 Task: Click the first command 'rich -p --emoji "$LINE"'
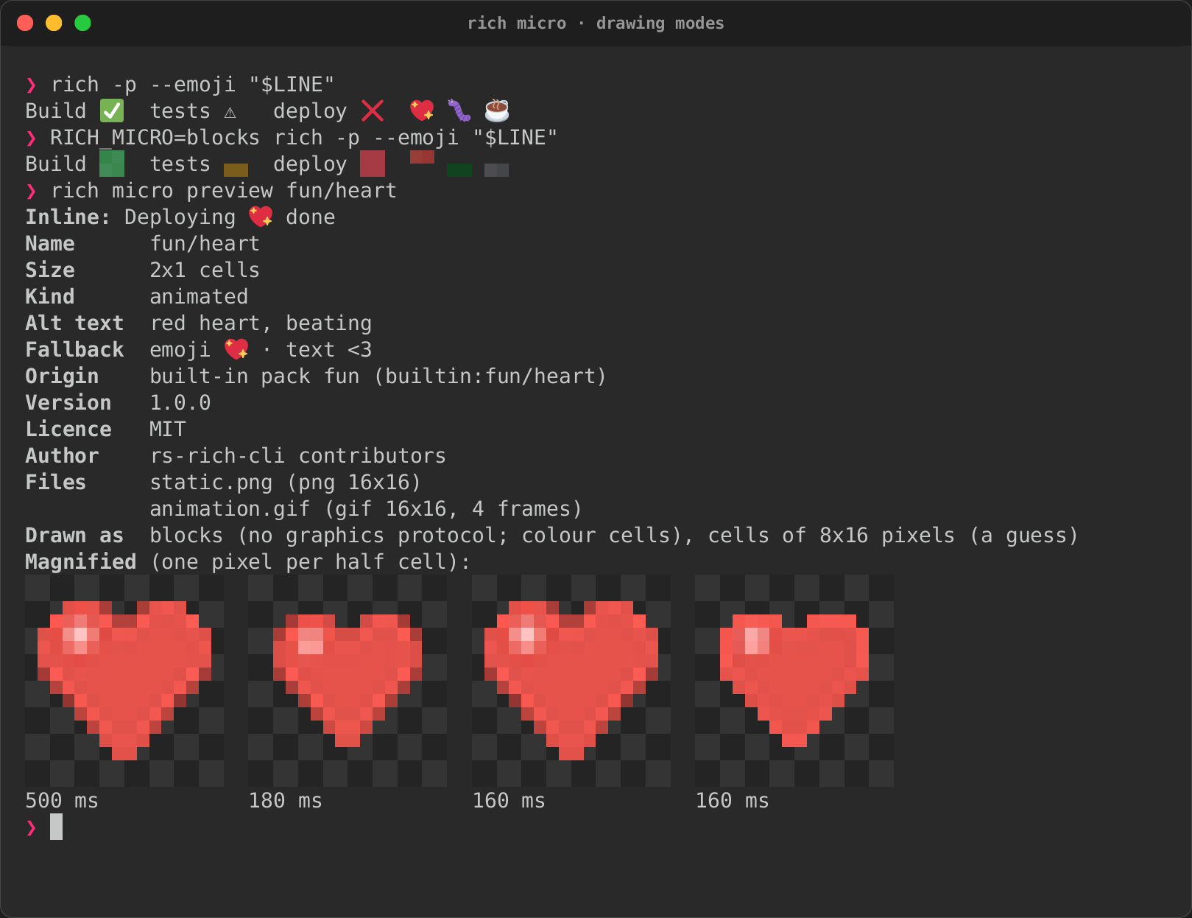(x=193, y=84)
